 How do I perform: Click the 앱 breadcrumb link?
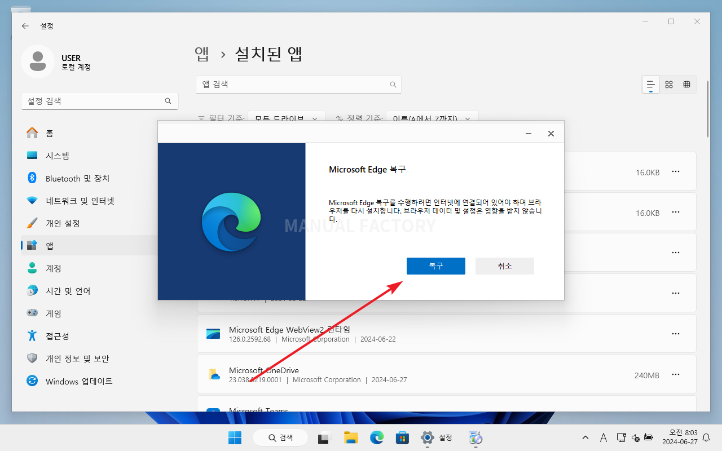pos(202,54)
